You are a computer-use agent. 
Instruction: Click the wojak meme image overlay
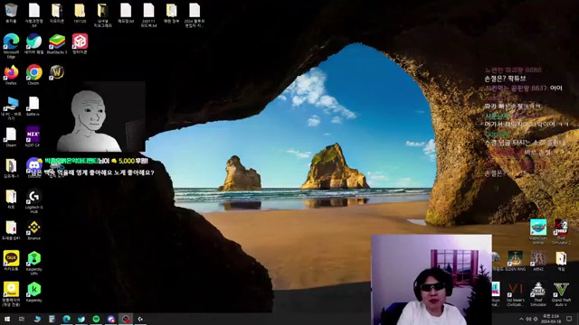pyautogui.click(x=100, y=117)
